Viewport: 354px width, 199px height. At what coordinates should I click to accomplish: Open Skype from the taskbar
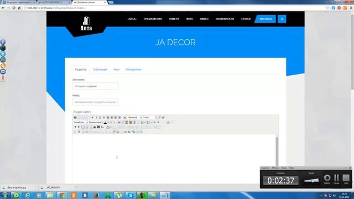(131, 195)
